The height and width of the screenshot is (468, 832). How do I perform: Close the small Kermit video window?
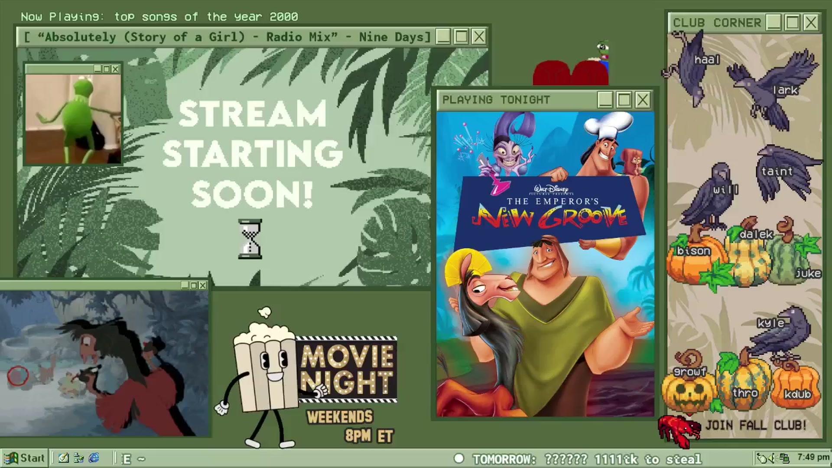[115, 69]
